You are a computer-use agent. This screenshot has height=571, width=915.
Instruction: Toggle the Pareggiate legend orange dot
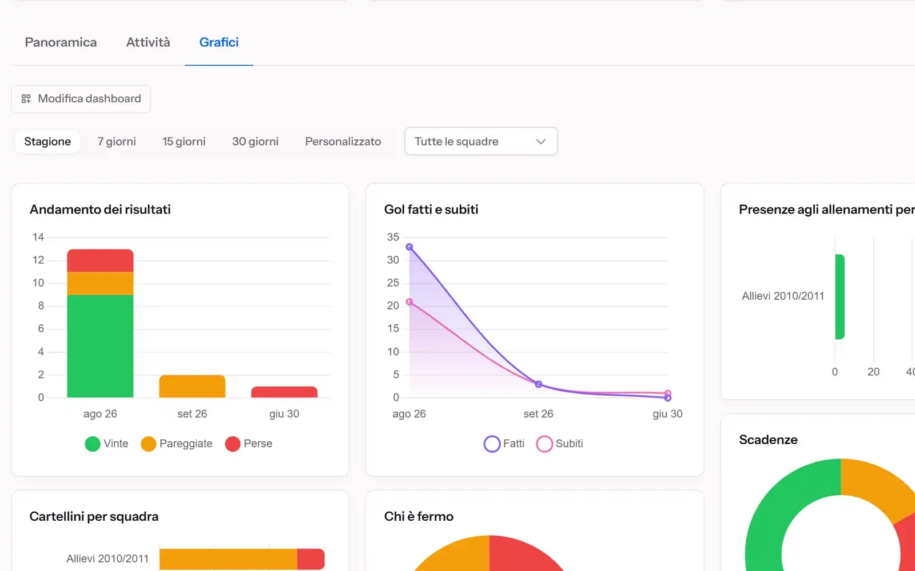[x=148, y=444]
